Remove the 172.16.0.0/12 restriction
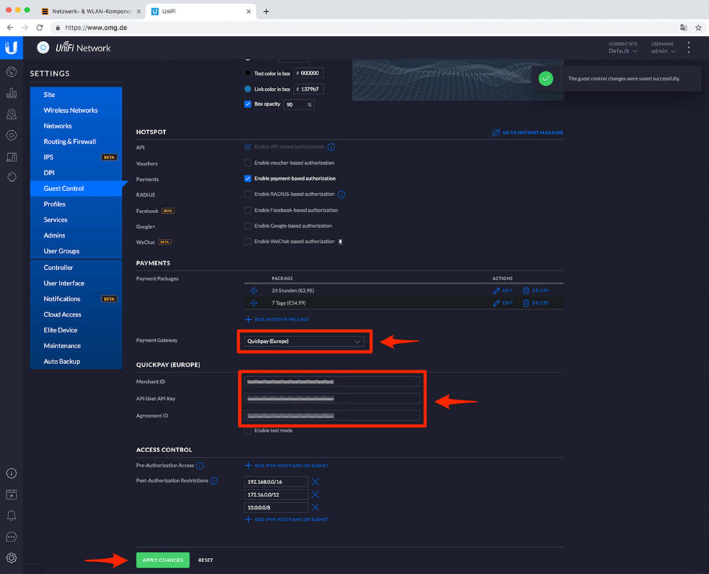The width and height of the screenshot is (709, 574). (x=315, y=494)
